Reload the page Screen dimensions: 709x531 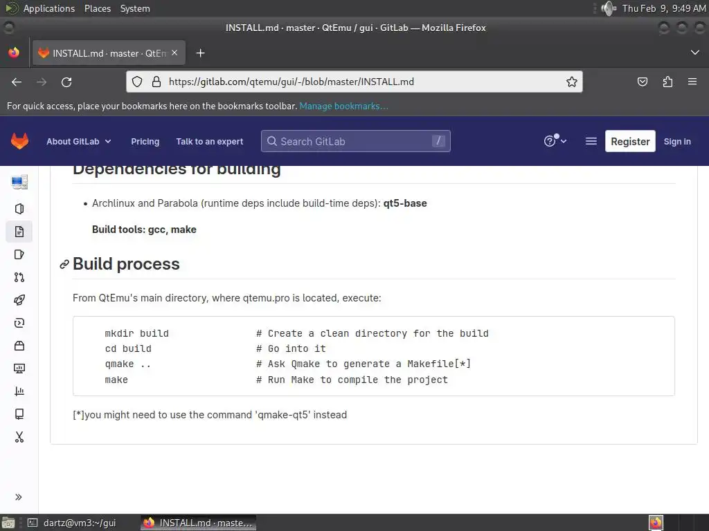click(x=66, y=82)
